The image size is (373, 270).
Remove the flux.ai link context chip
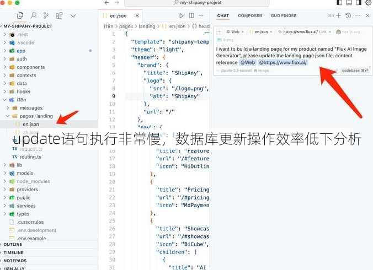point(330,31)
